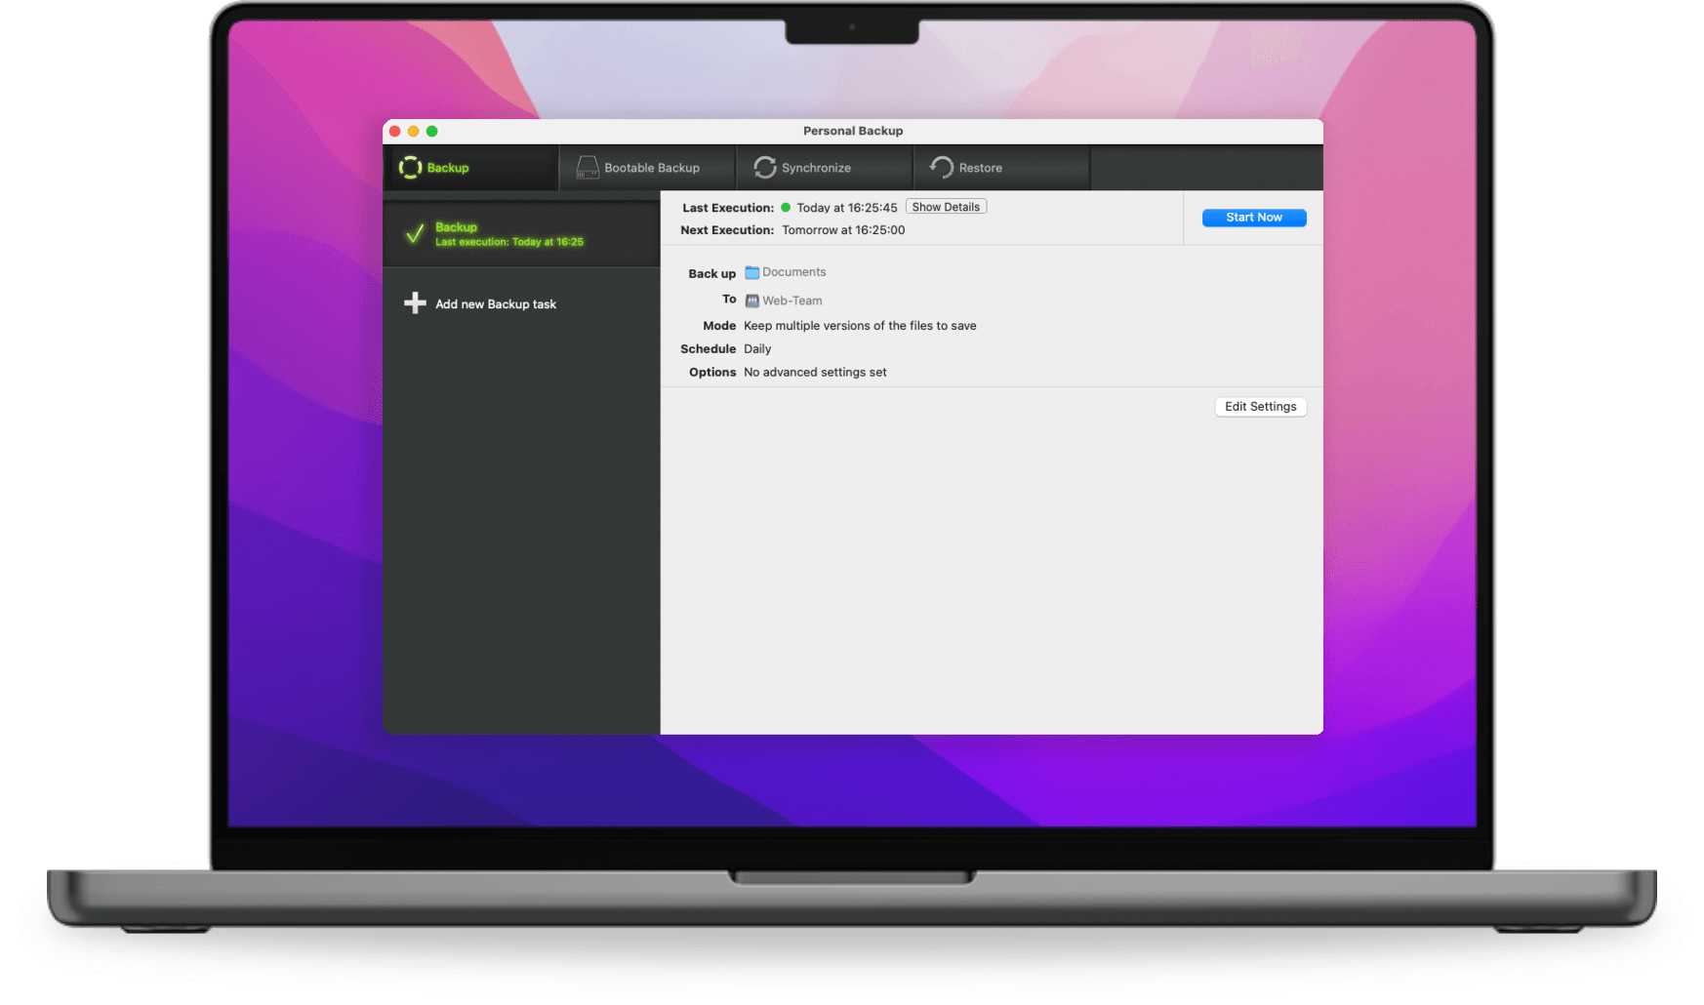
Task: Click the Web-Team destination label
Action: [x=791, y=301]
